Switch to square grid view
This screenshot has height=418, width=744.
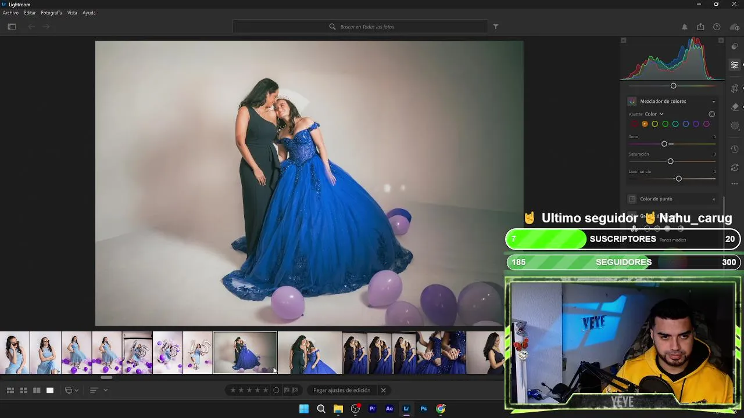(x=24, y=391)
